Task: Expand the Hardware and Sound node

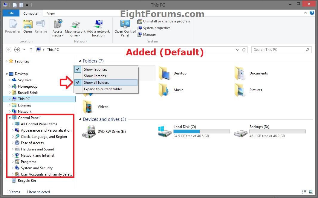Action: [13, 149]
